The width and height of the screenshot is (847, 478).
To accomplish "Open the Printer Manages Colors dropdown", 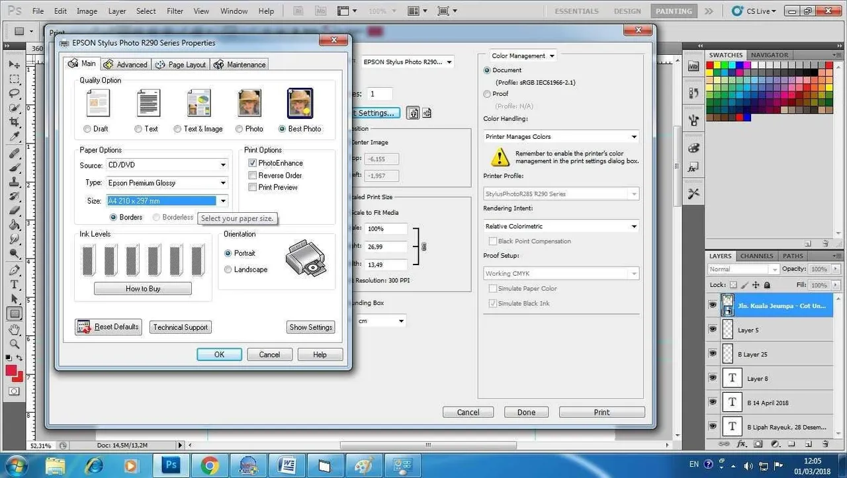I will click(561, 137).
